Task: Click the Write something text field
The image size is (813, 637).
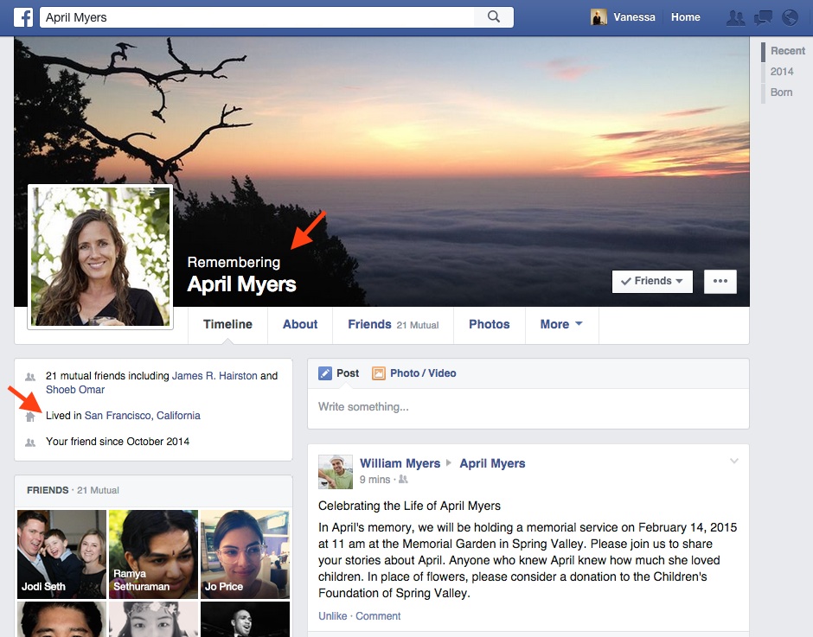Action: click(528, 407)
